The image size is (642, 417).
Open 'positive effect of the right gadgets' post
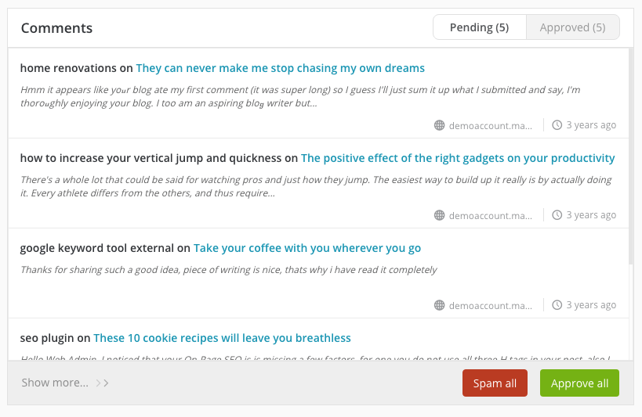click(458, 158)
